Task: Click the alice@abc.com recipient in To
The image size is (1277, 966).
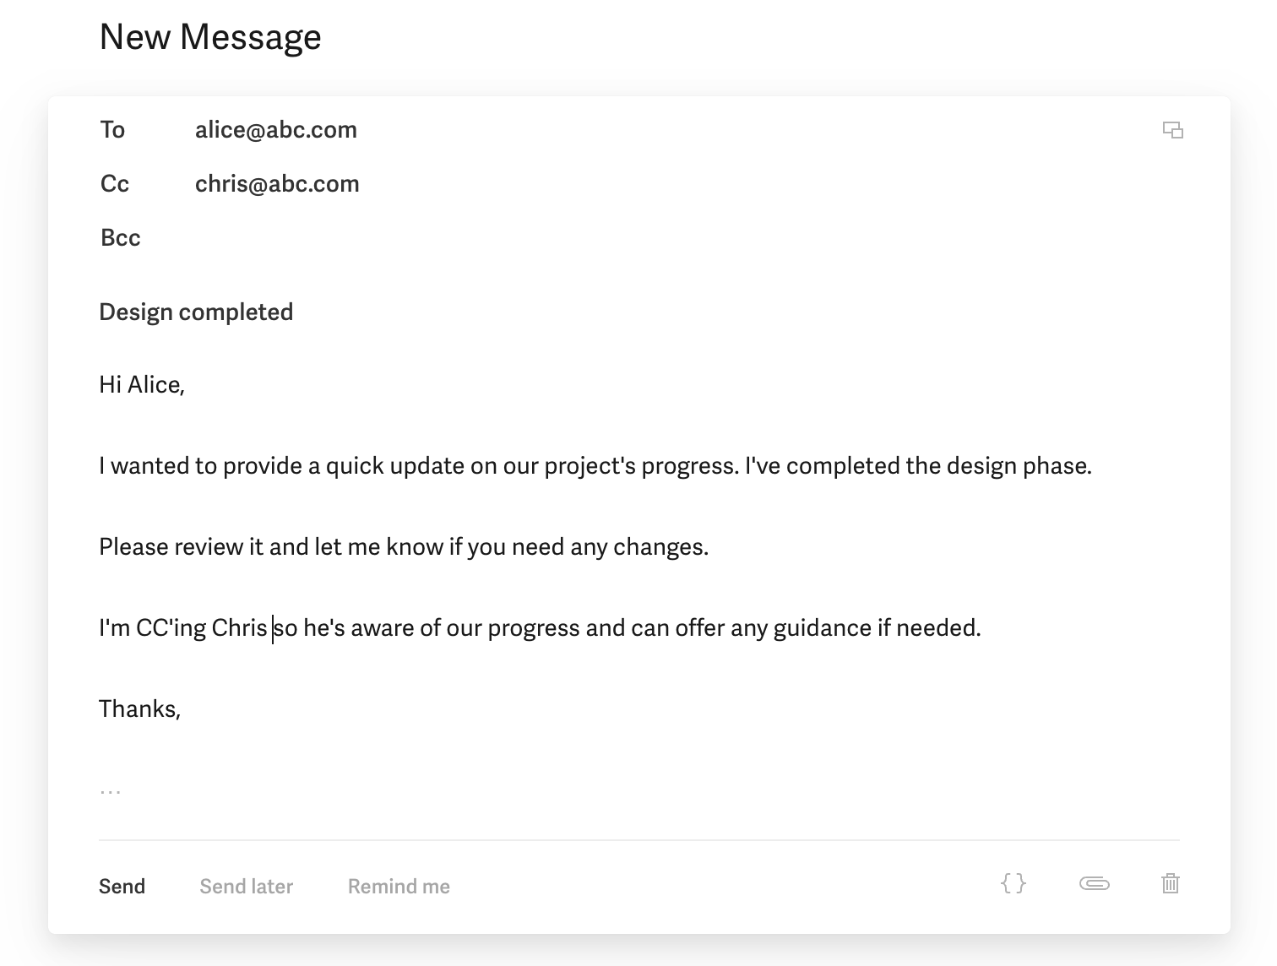Action: (x=276, y=129)
